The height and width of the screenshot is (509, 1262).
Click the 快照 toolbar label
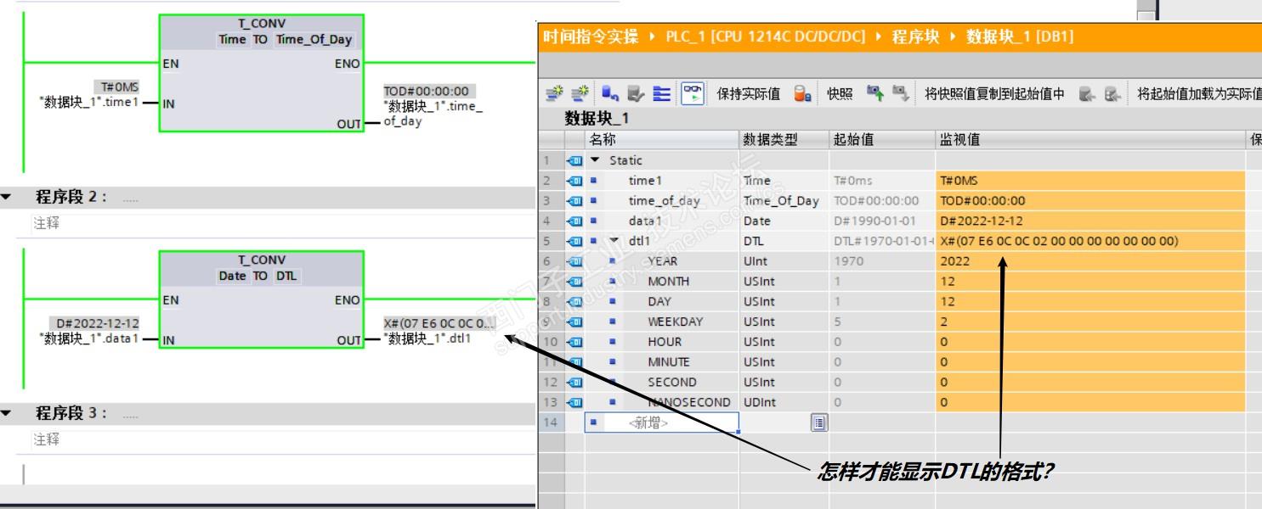[x=840, y=93]
